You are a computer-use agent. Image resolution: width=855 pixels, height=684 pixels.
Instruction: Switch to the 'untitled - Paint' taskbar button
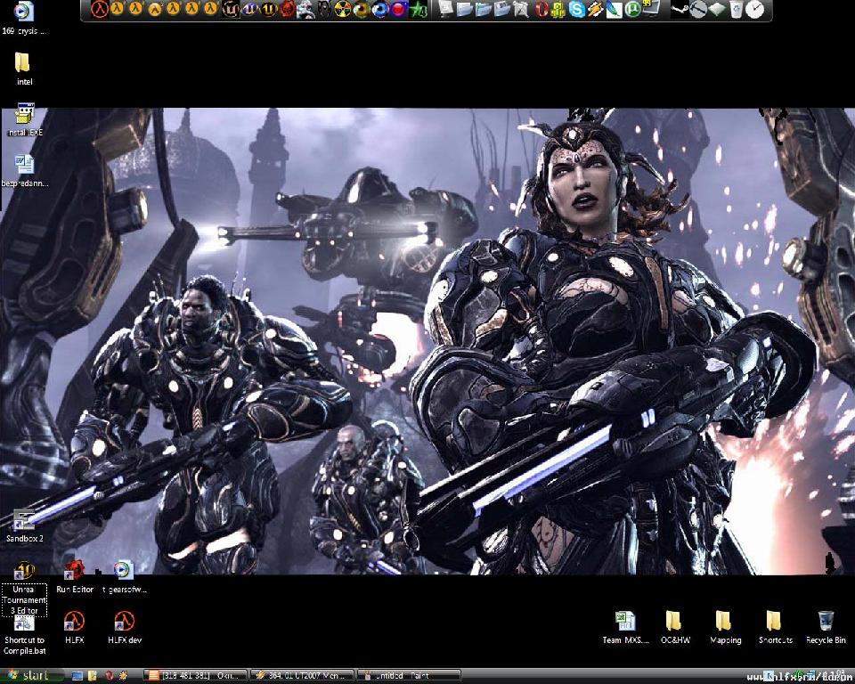[x=409, y=676]
